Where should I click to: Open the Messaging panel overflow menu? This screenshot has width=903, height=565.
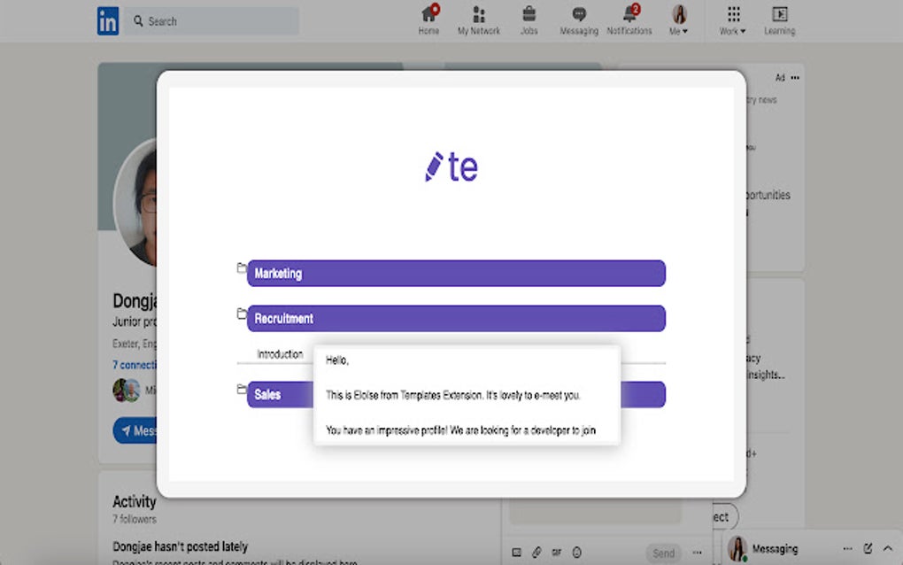(848, 547)
